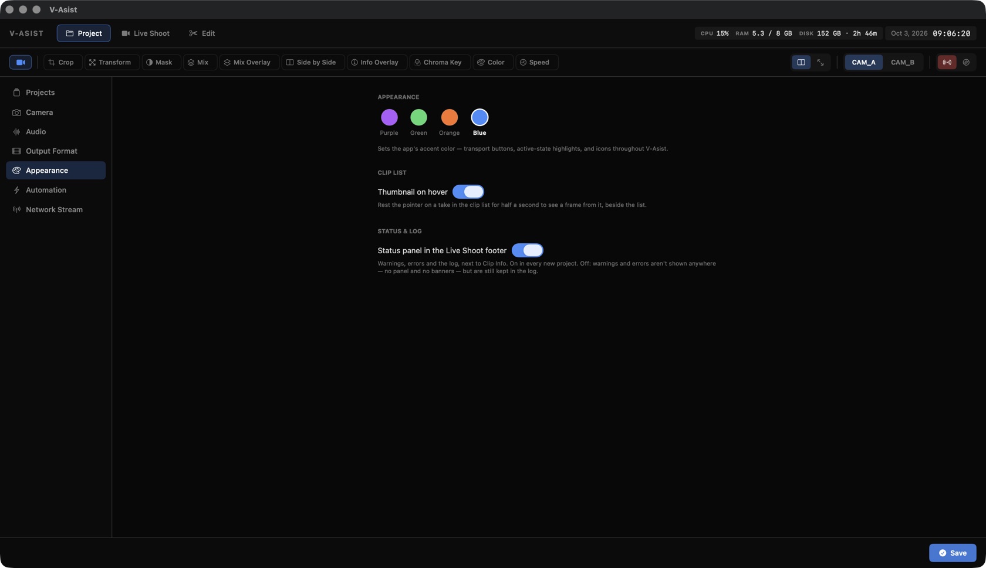Open Camera settings in the sidebar

click(x=56, y=112)
